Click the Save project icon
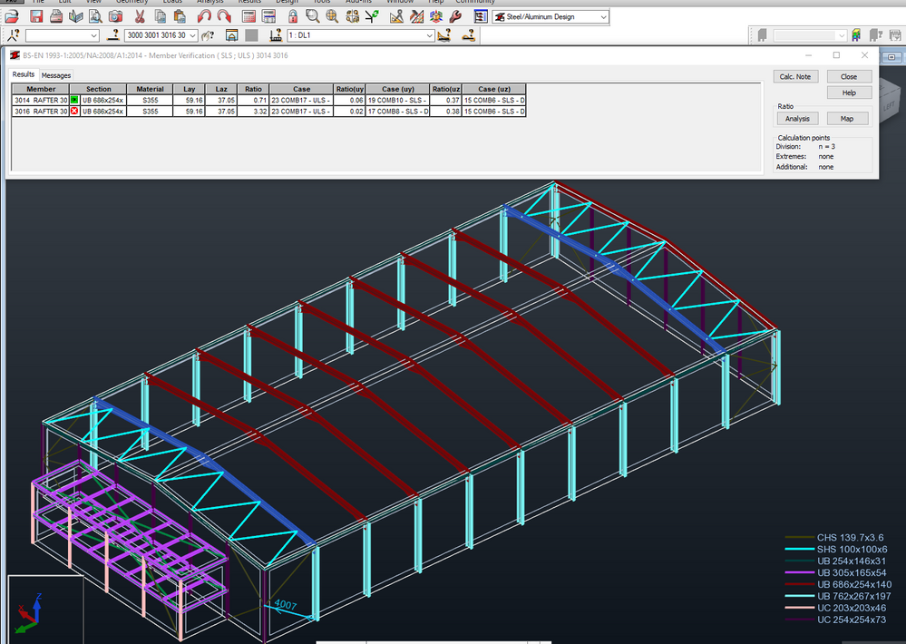 (x=36, y=15)
